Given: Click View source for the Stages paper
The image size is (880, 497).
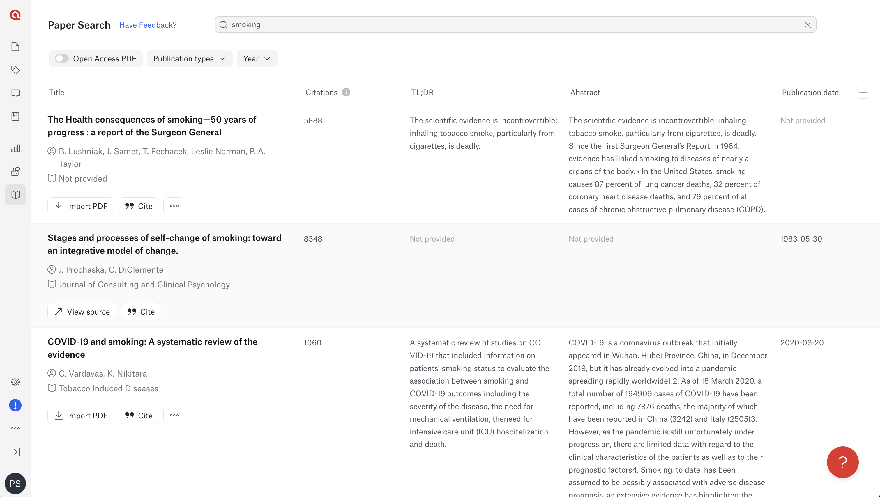Looking at the screenshot, I should point(82,312).
